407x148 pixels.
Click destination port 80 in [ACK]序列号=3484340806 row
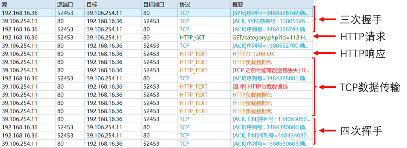tap(159, 127)
